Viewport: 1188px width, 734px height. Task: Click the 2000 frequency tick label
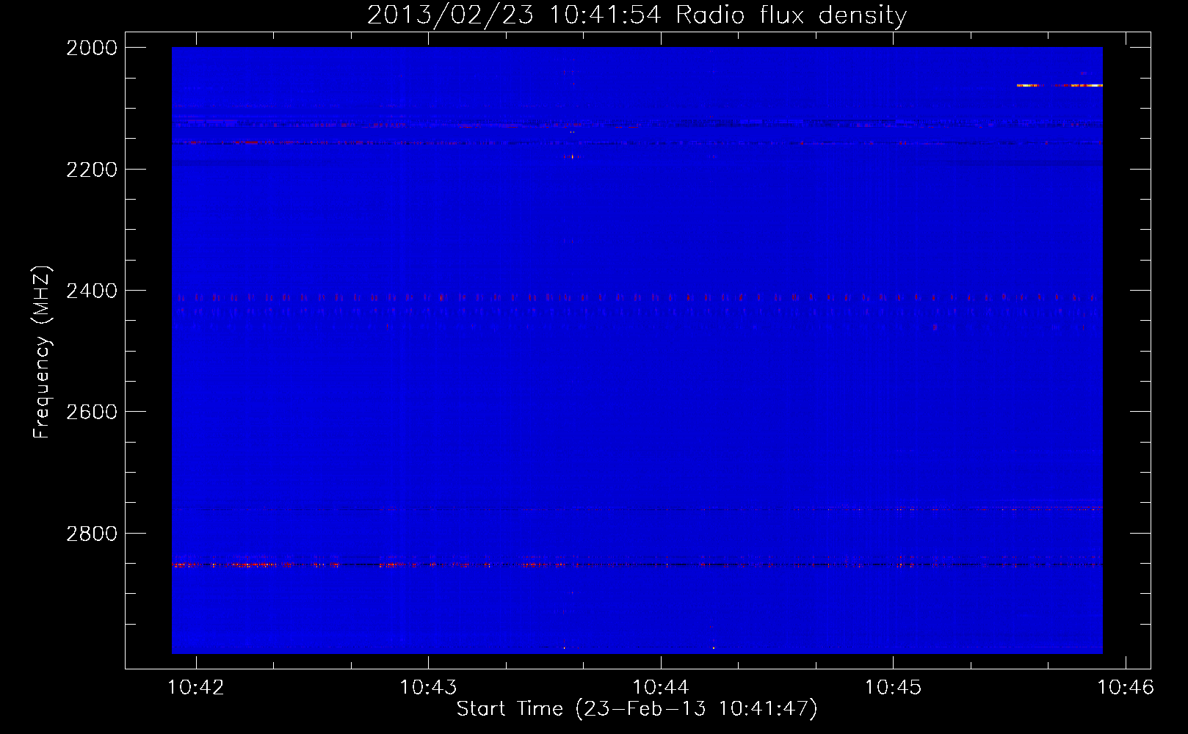(x=92, y=48)
